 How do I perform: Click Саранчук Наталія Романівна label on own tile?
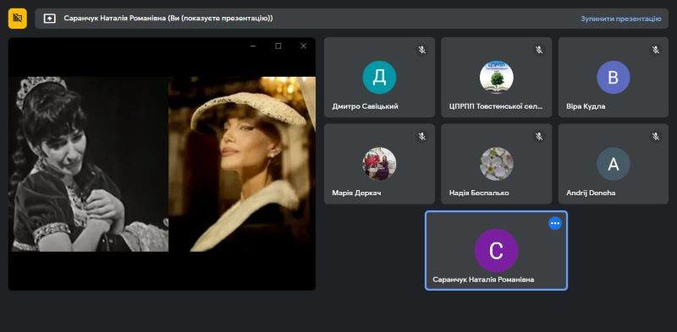point(483,280)
